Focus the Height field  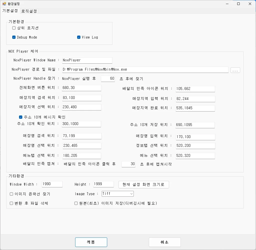[103, 184]
